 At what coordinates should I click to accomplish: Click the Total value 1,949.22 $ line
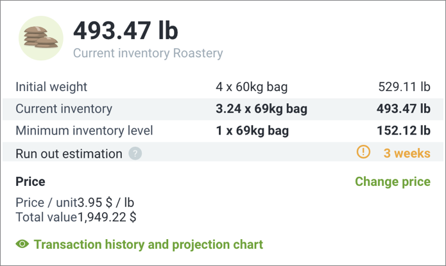click(76, 217)
